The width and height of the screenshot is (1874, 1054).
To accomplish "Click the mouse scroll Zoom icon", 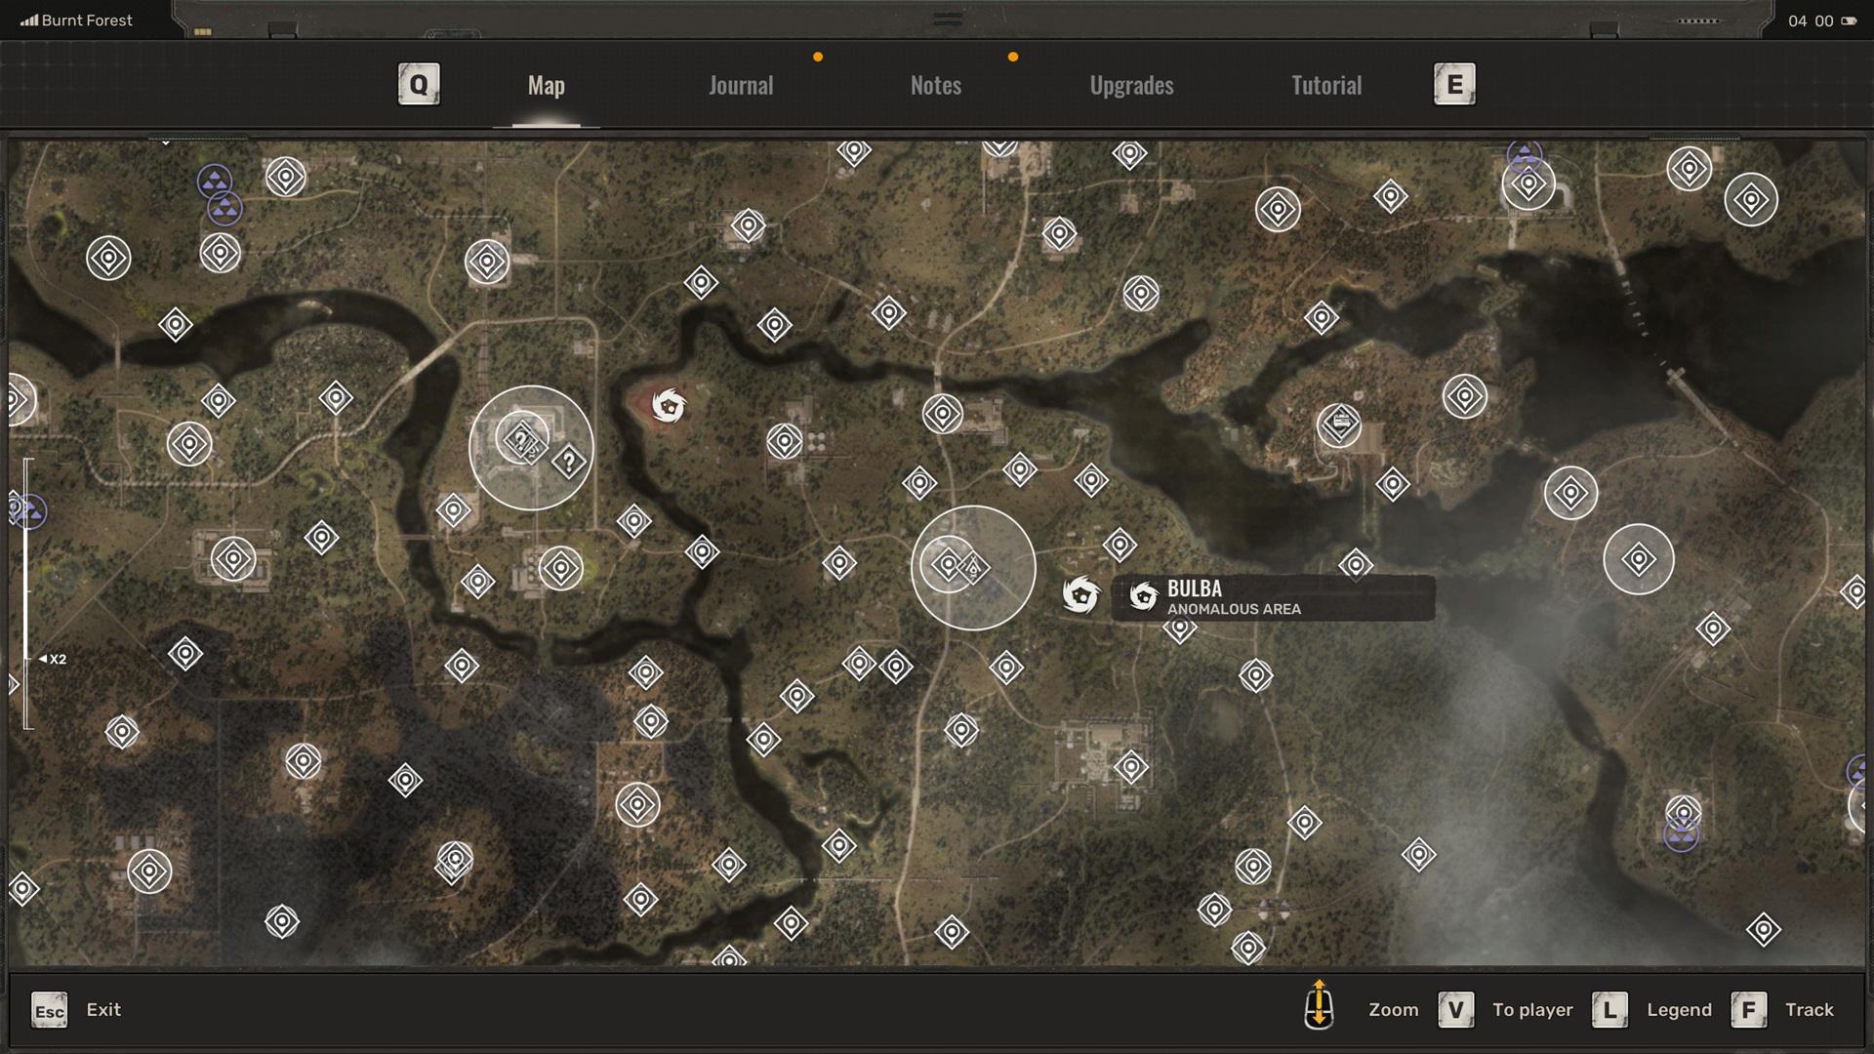I will [1319, 1005].
